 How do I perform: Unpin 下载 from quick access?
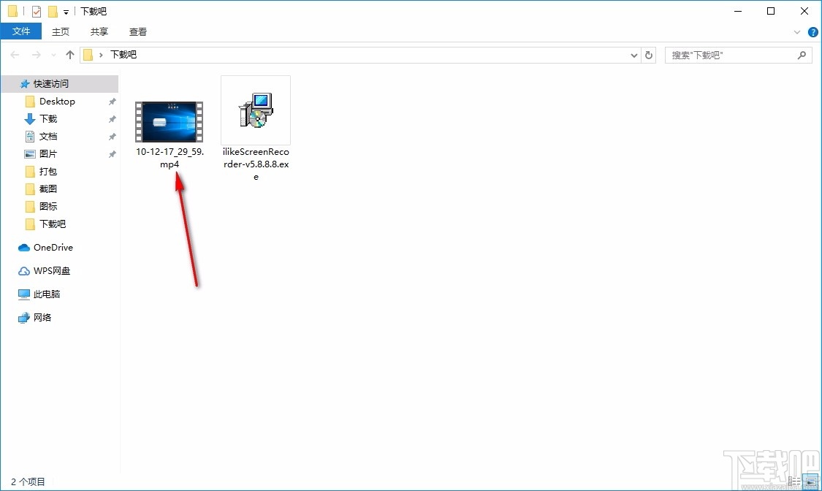pyautogui.click(x=111, y=118)
